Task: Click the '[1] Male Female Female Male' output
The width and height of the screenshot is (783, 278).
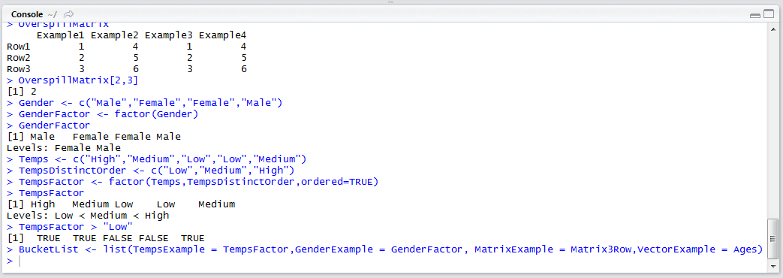Action: click(93, 137)
